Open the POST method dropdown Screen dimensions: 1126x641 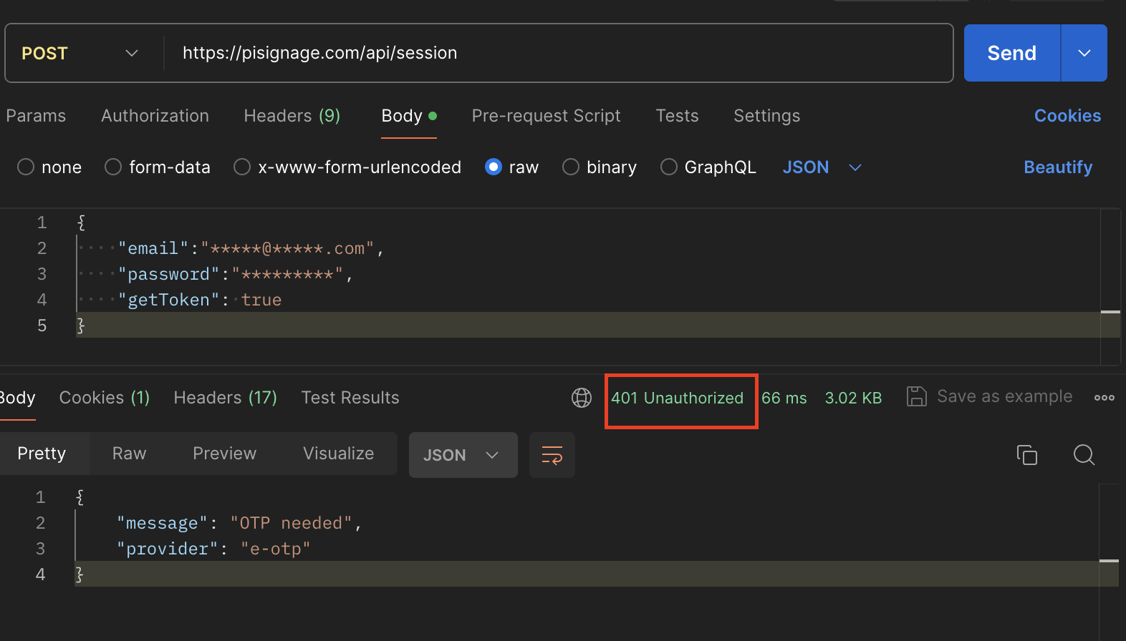coord(80,54)
